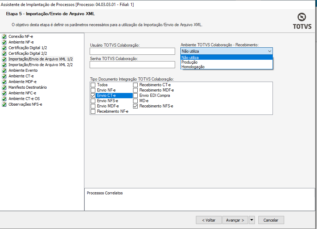Tick the Recebimento NF-e checkbox

(x=93, y=111)
